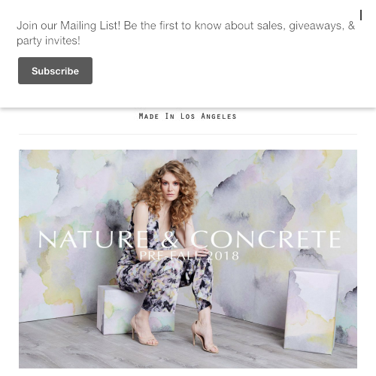Click the tall watercolor box on the right
Image resolution: width=376 pixels, height=376 pixels.
[x=311, y=311]
